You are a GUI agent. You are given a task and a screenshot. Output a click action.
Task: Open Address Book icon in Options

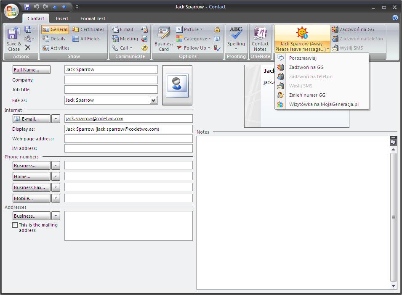coord(217,39)
